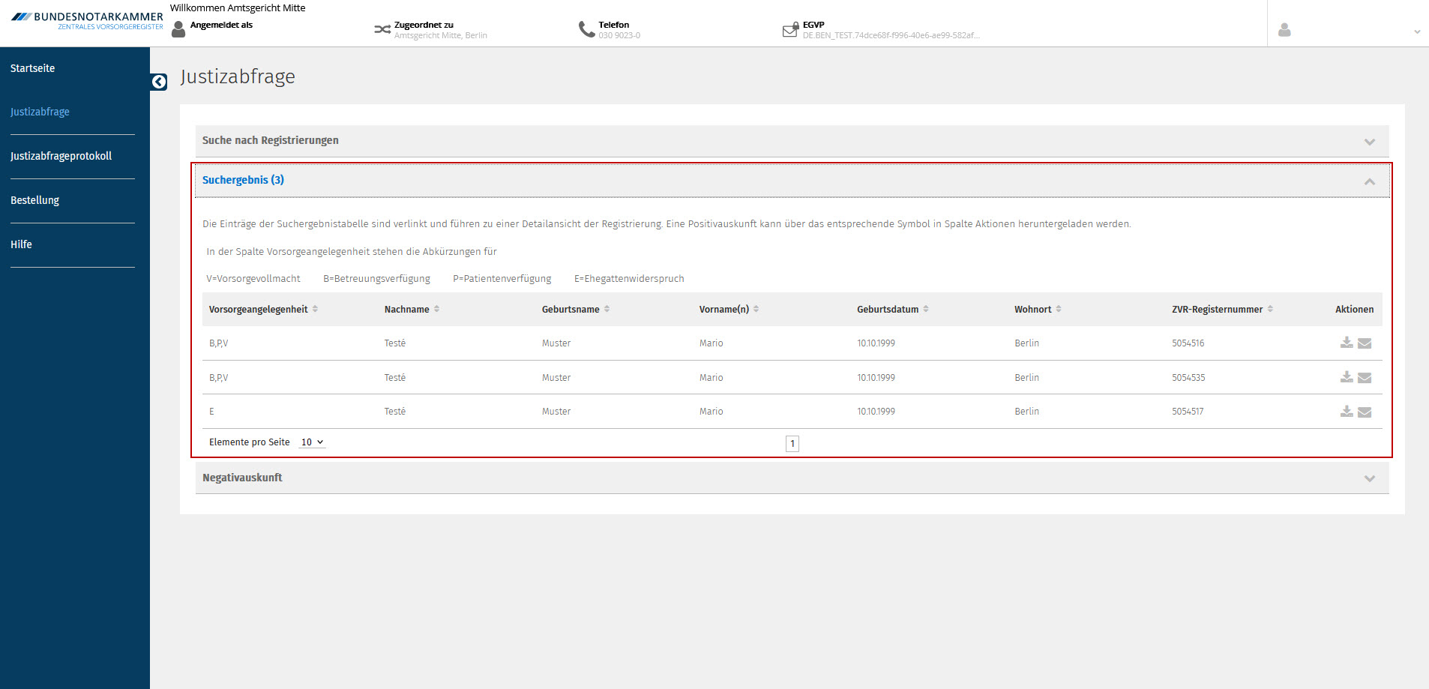1429x689 pixels.
Task: Click the envelope icon for register 5054516
Action: click(1365, 343)
